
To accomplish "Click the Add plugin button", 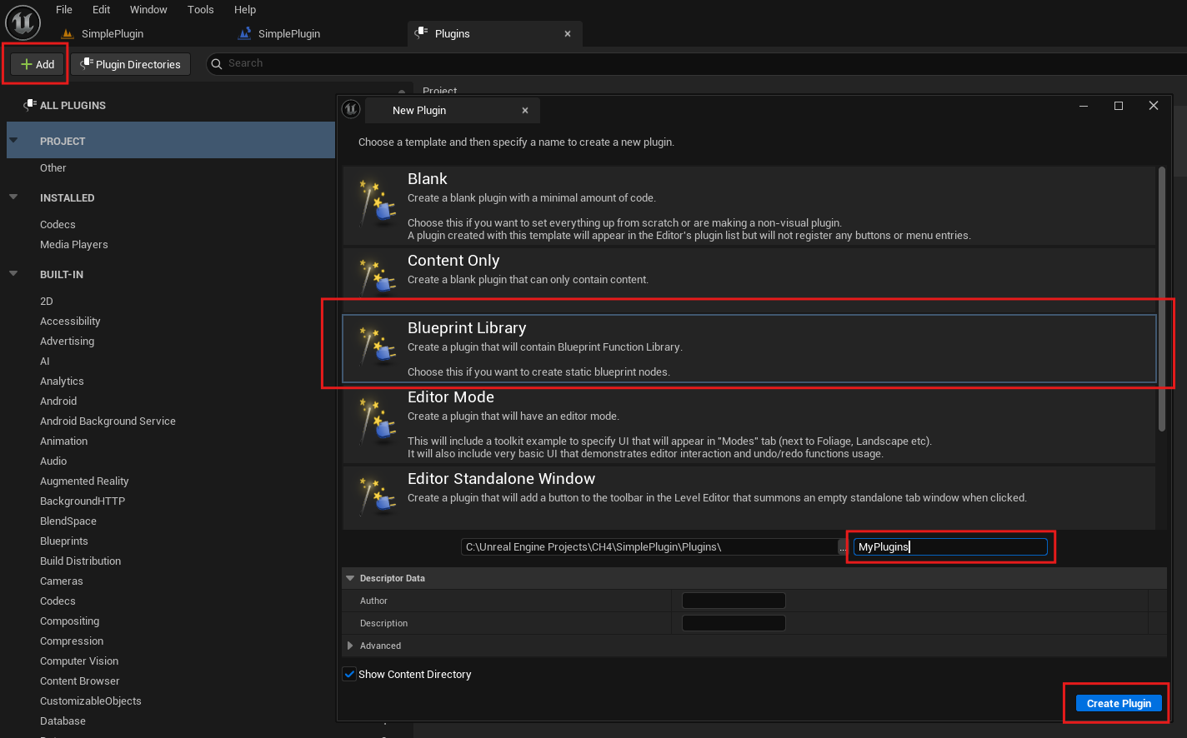I will [x=38, y=64].
